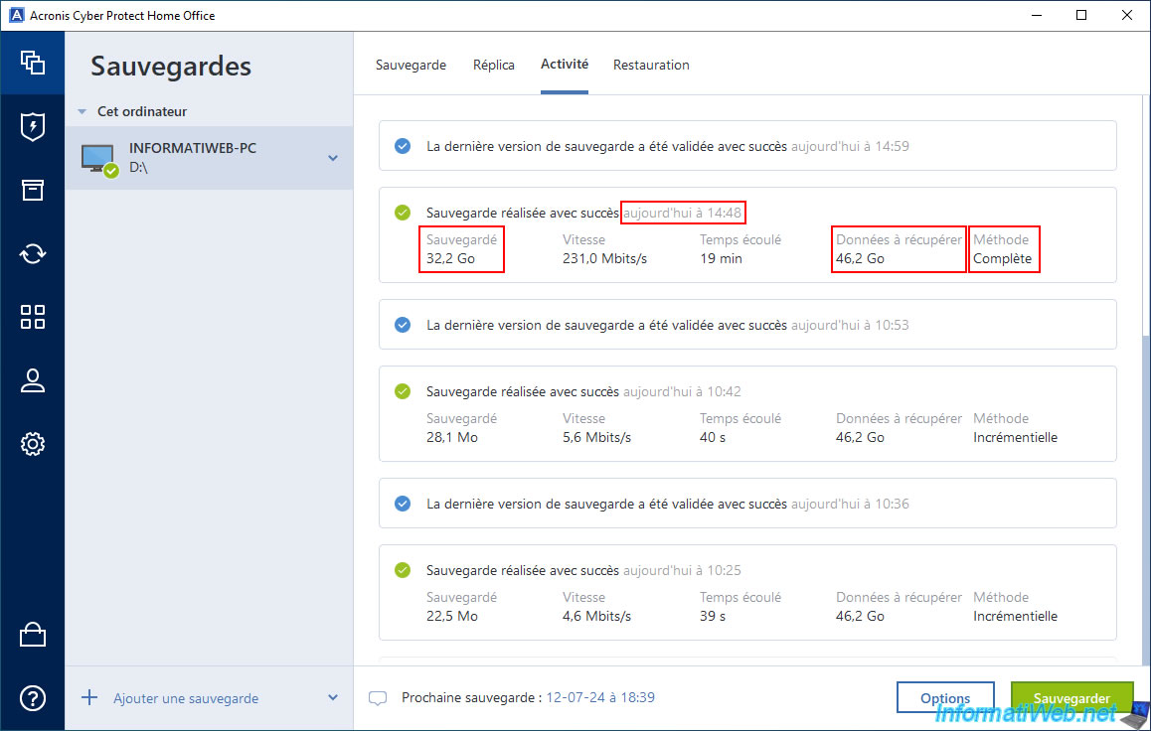The image size is (1151, 731).
Task: Click the blue check icon of 14:59 validation
Action: click(x=403, y=146)
